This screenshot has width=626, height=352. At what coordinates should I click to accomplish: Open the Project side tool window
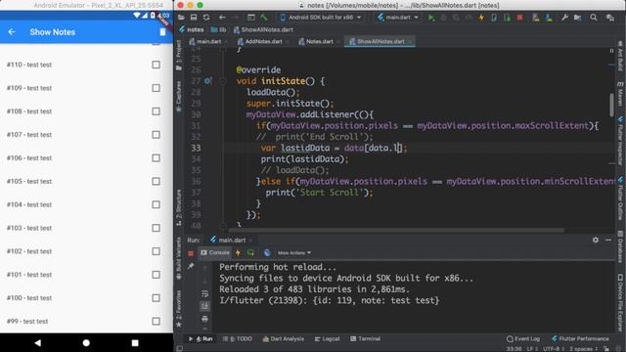(x=178, y=55)
